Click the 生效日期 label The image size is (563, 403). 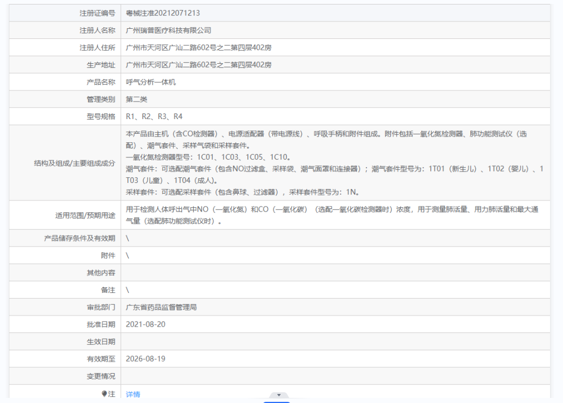point(101,341)
